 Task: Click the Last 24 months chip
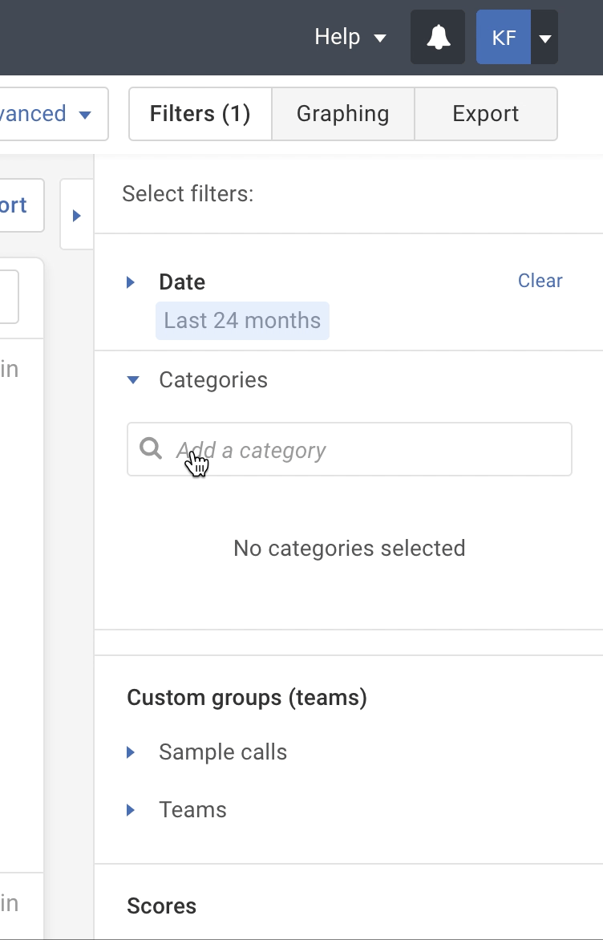point(242,321)
